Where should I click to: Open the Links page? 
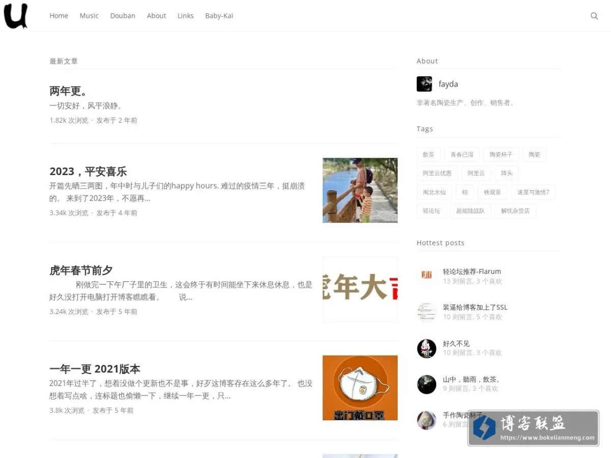click(185, 16)
